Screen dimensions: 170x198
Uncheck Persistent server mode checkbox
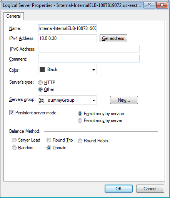tap(12, 113)
